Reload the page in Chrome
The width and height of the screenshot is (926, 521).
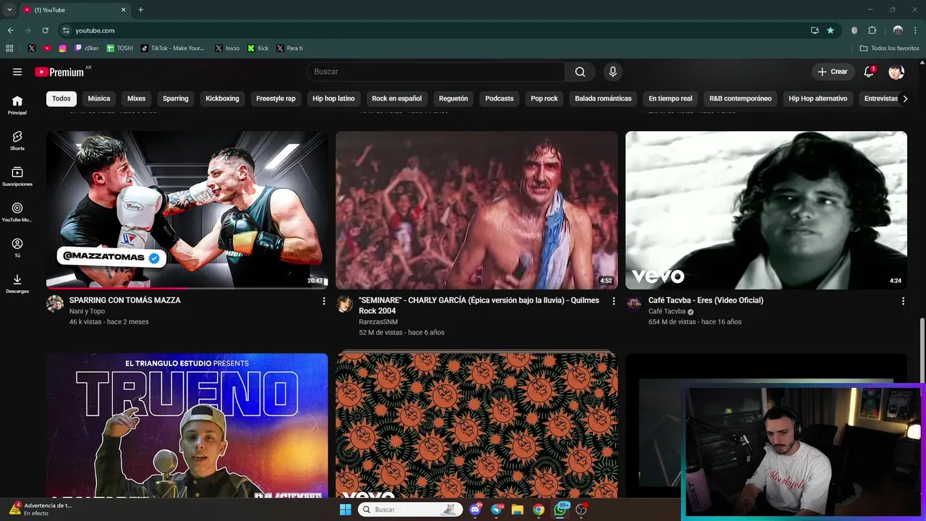tap(45, 30)
